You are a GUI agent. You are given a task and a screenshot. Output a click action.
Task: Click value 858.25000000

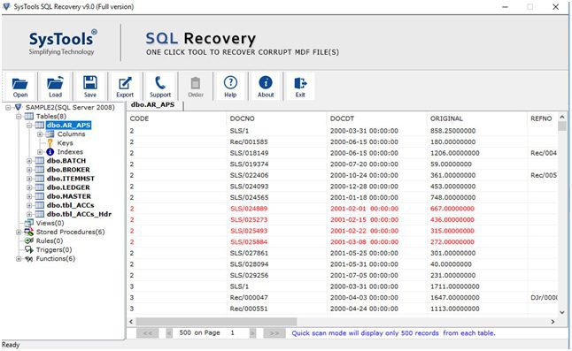coord(452,131)
